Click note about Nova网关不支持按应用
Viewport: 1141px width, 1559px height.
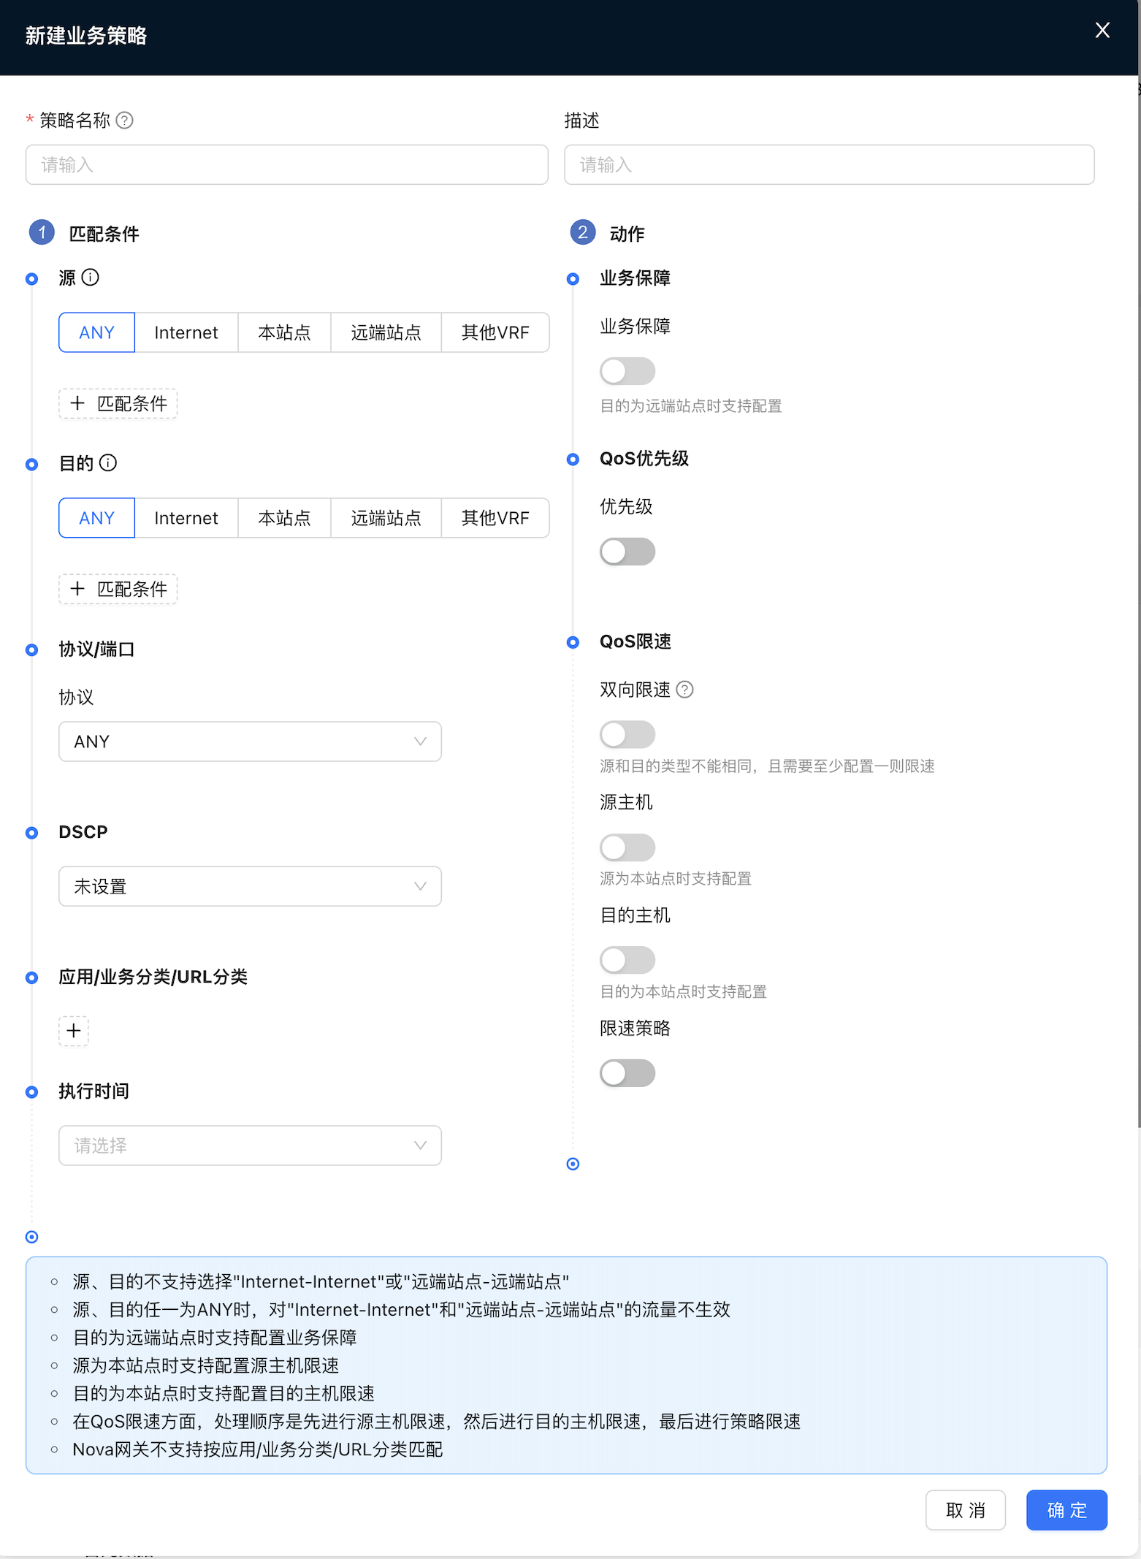point(258,1449)
